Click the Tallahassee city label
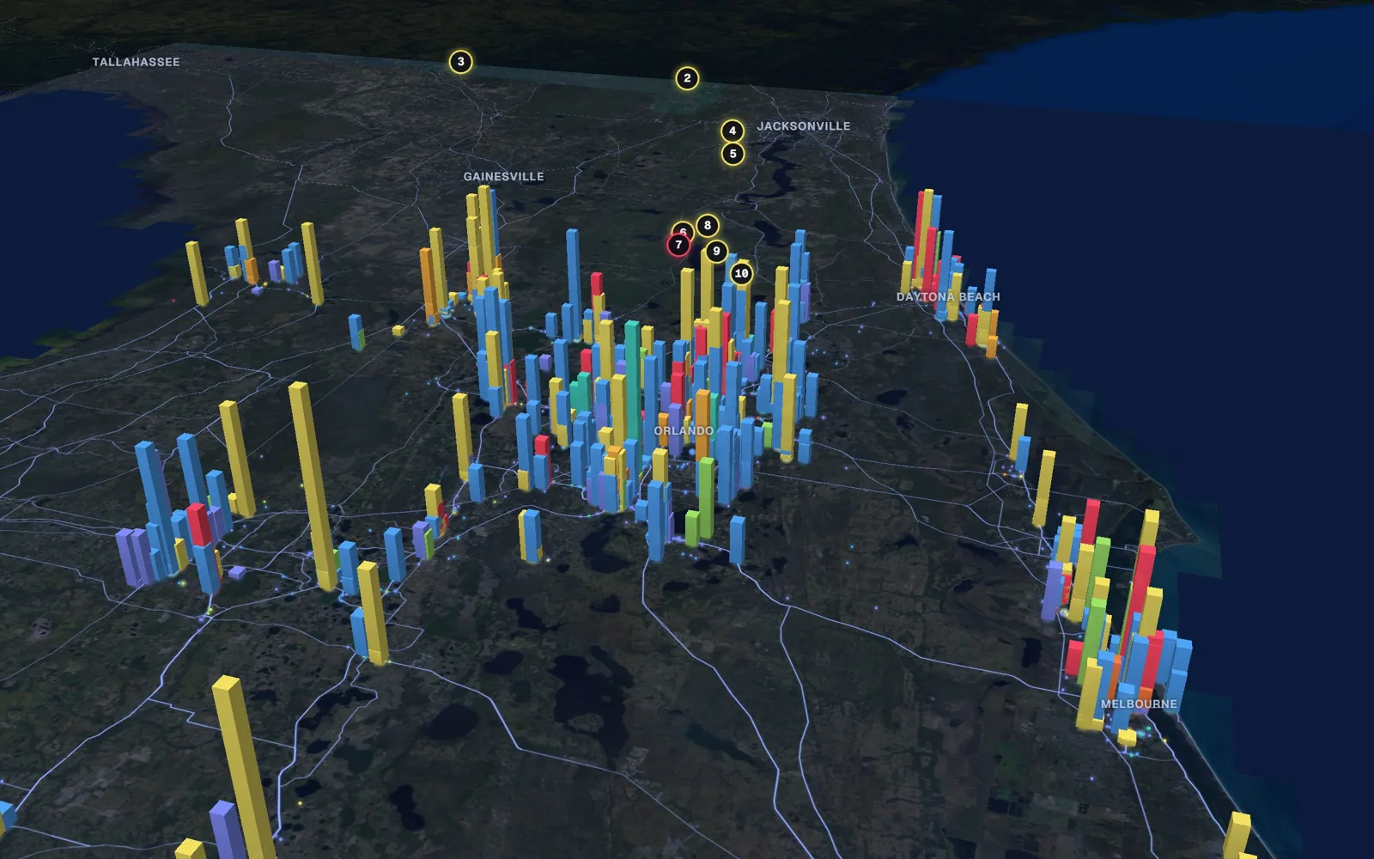The height and width of the screenshot is (859, 1374). [137, 62]
